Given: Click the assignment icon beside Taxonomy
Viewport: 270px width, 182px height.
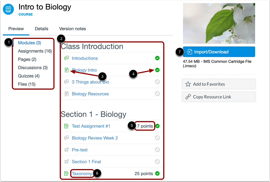Looking at the screenshot, I should [x=66, y=173].
